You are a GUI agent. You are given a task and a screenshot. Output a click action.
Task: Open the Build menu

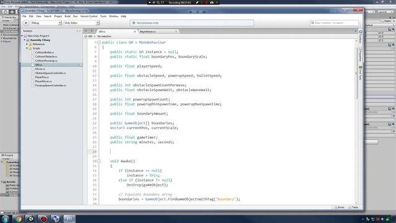click(x=67, y=16)
